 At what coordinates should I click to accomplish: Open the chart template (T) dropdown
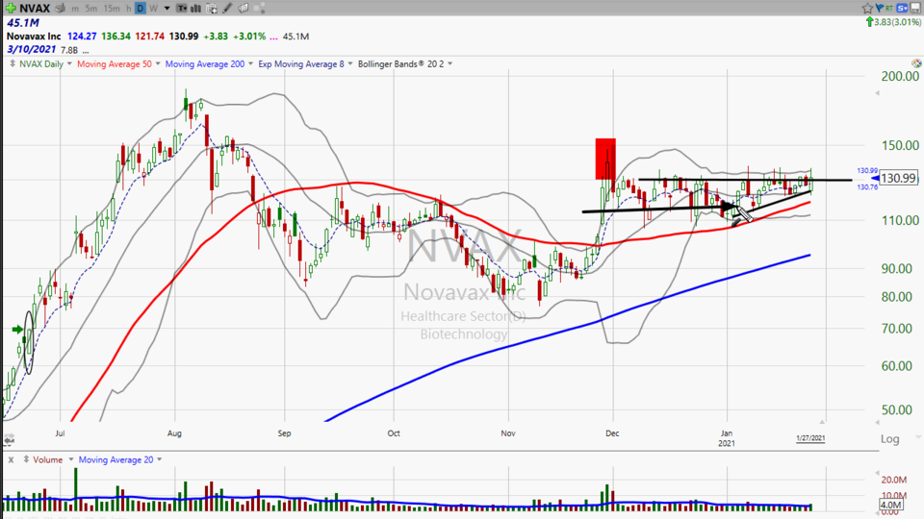pyautogui.click(x=182, y=9)
